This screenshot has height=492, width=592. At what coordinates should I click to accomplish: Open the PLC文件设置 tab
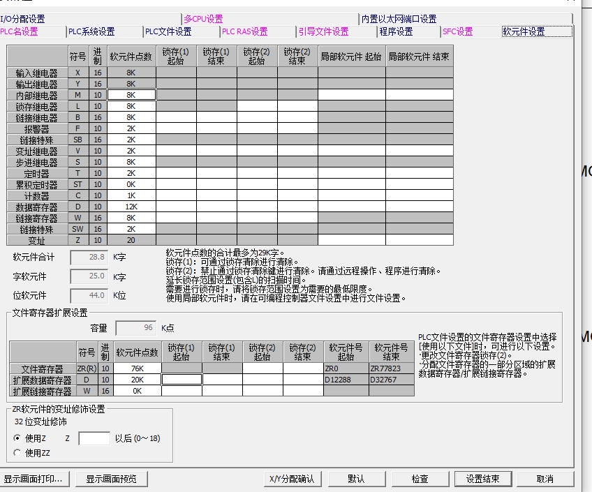[x=168, y=31]
